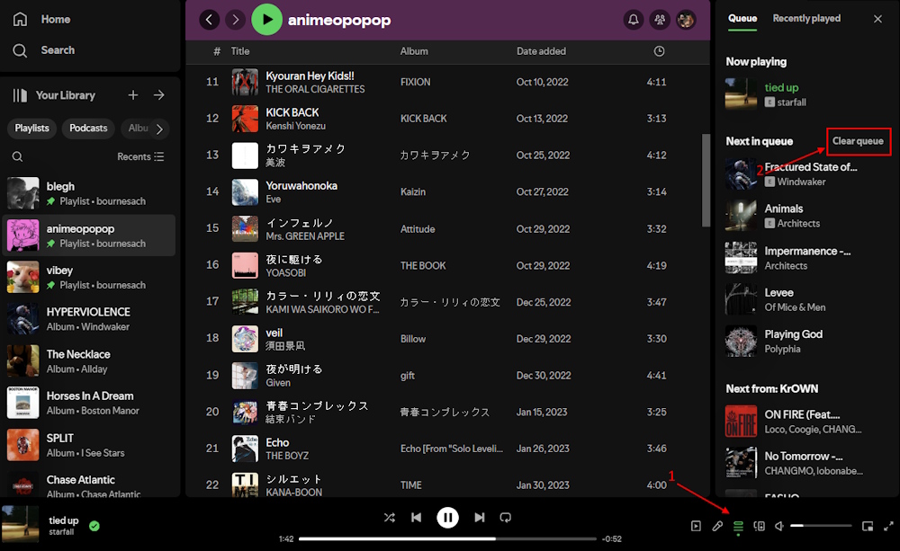900x551 pixels.
Task: Toggle saved checkmark for tied up
Action: tap(94, 526)
